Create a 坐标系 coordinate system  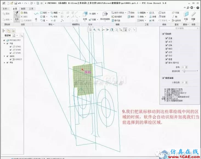[x=177, y=21]
